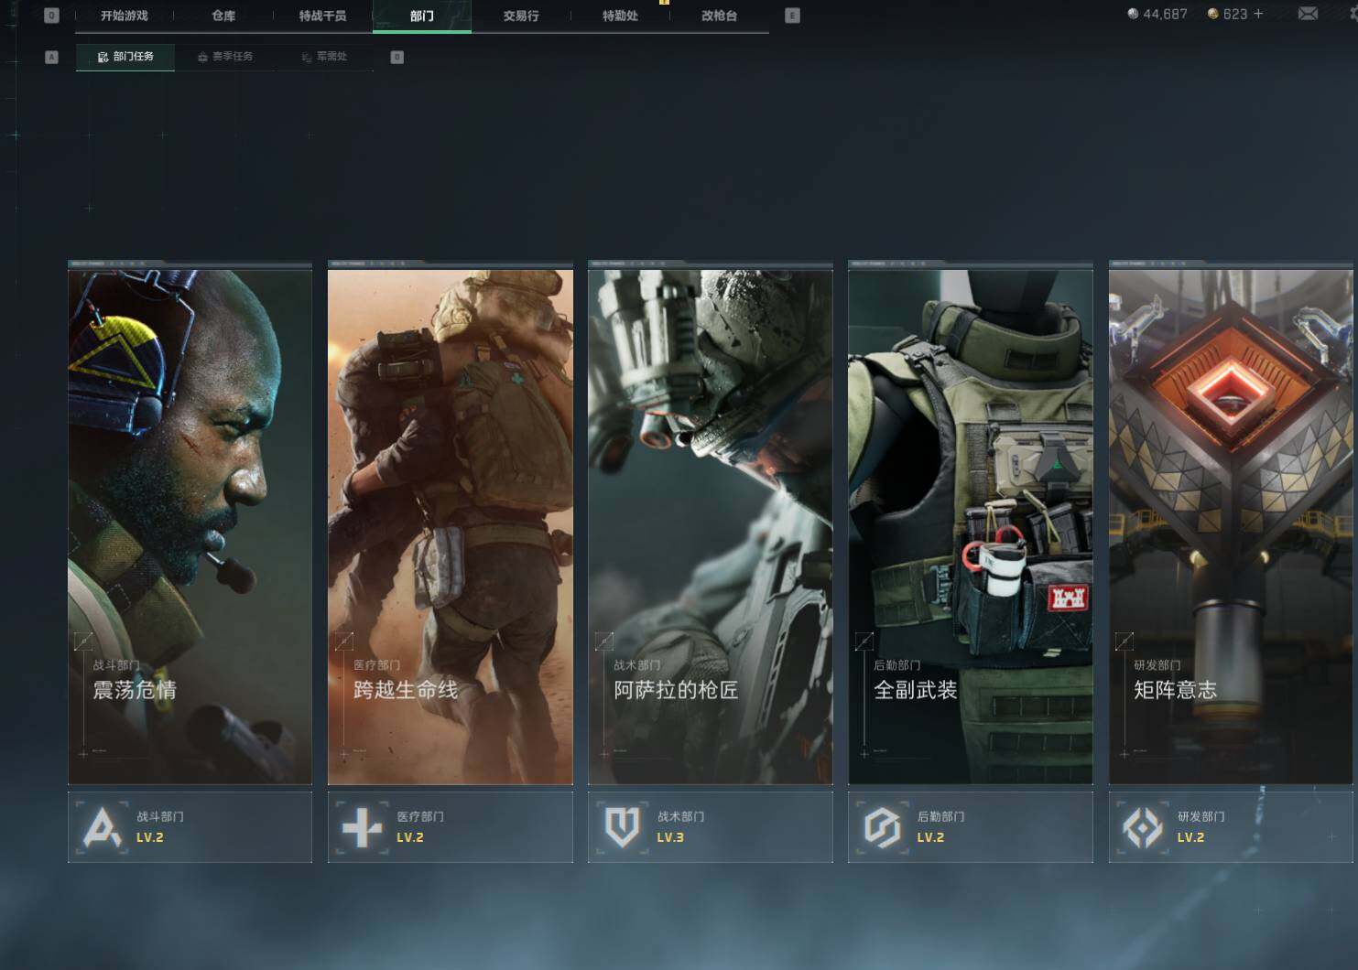Click the square marker icon above 全副武装
Image resolution: width=1358 pixels, height=970 pixels.
point(864,641)
